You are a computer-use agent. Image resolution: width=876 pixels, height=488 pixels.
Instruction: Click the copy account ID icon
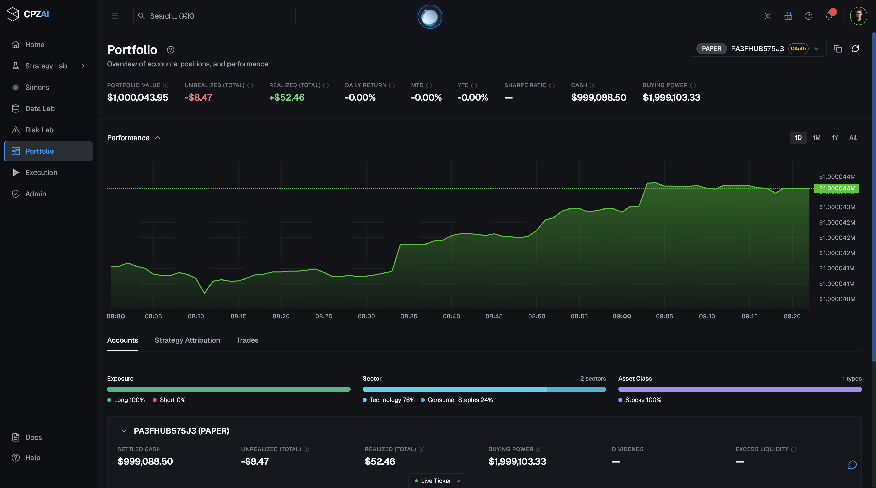tap(837, 49)
